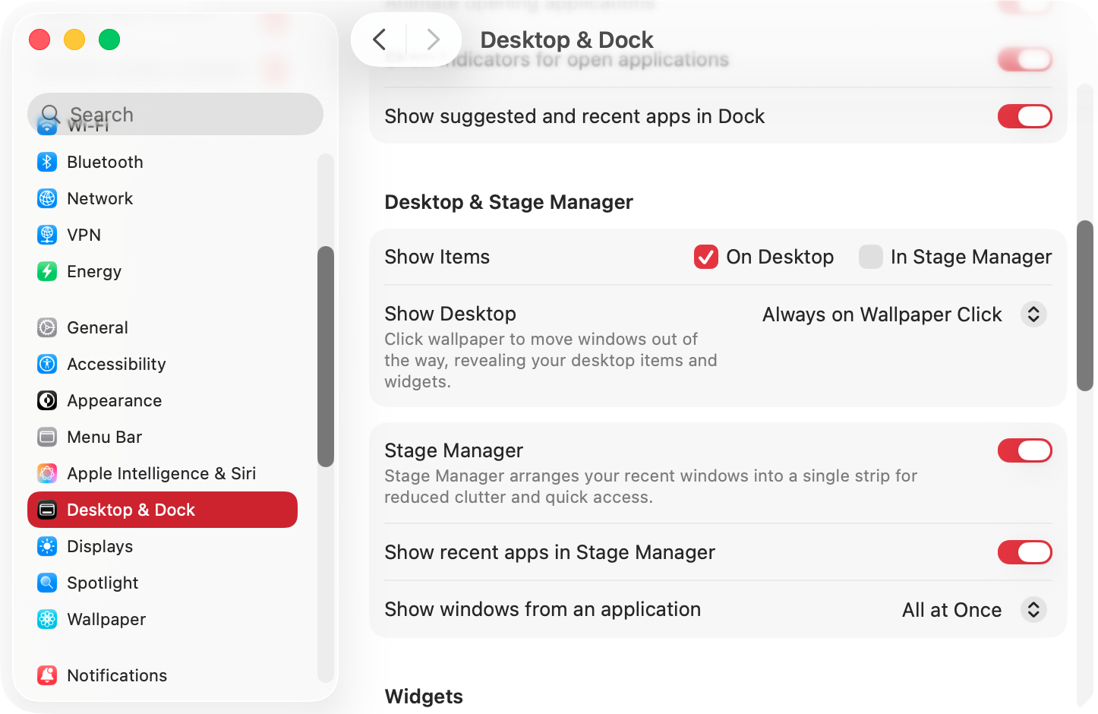This screenshot has height=714, width=1098.
Task: Disable Show suggested and recent apps in Dock
Action: click(x=1024, y=116)
